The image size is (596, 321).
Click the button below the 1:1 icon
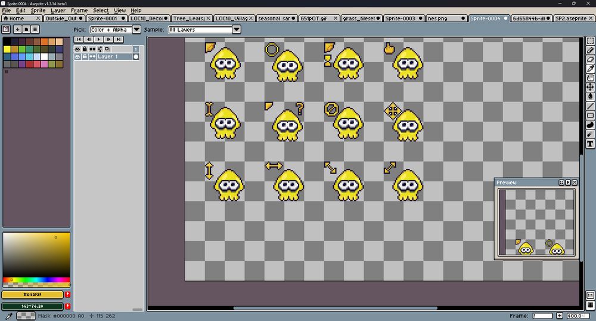pyautogui.click(x=590, y=305)
